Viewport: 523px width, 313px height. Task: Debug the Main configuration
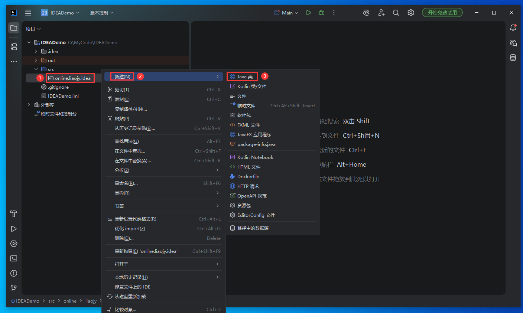click(321, 13)
